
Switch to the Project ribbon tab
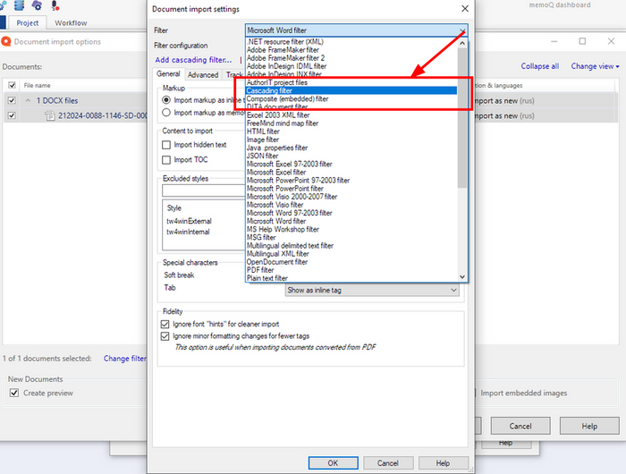(x=27, y=22)
